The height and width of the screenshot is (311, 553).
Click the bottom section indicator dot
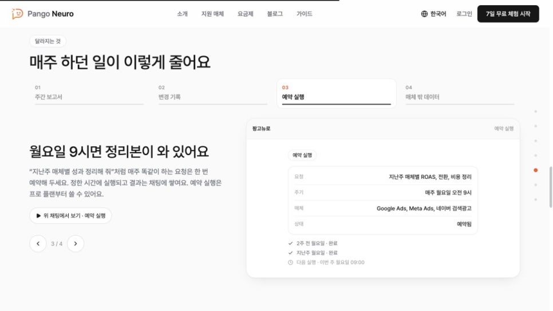pos(536,200)
